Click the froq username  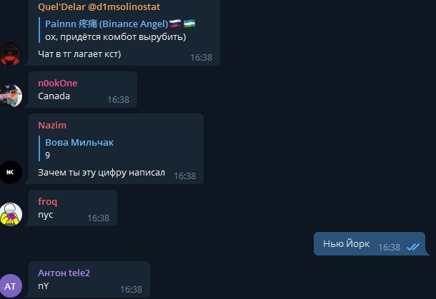48,201
